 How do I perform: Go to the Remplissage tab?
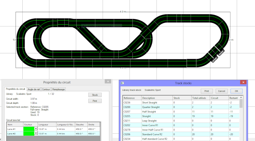pos(59,90)
